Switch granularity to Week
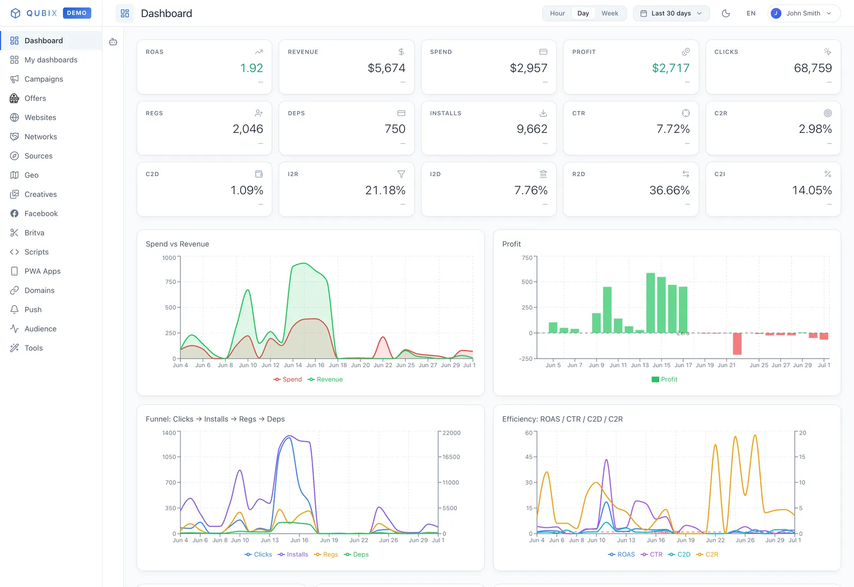854x587 pixels. pos(610,13)
